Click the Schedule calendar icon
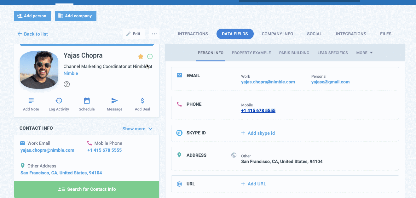The width and height of the screenshot is (416, 198). [x=87, y=101]
